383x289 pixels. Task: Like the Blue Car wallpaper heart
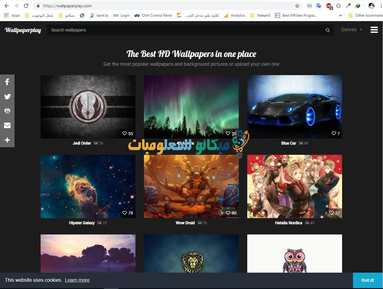334,133
